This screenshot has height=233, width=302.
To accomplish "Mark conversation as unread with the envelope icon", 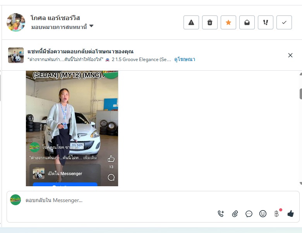I will pyautogui.click(x=247, y=22).
